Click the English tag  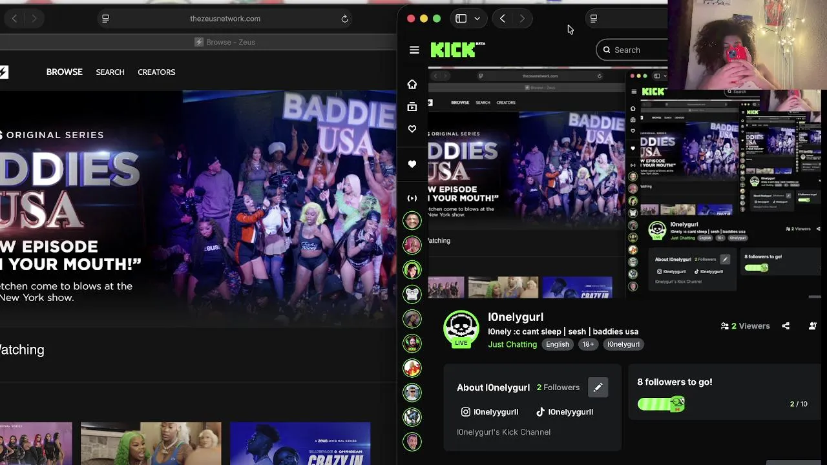(x=558, y=344)
